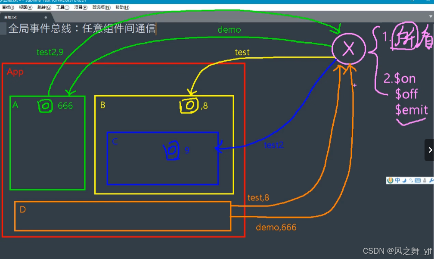Viewport: 434px width, 259px height.
Task: Open the 跳转(G) menu
Action: 44,7
